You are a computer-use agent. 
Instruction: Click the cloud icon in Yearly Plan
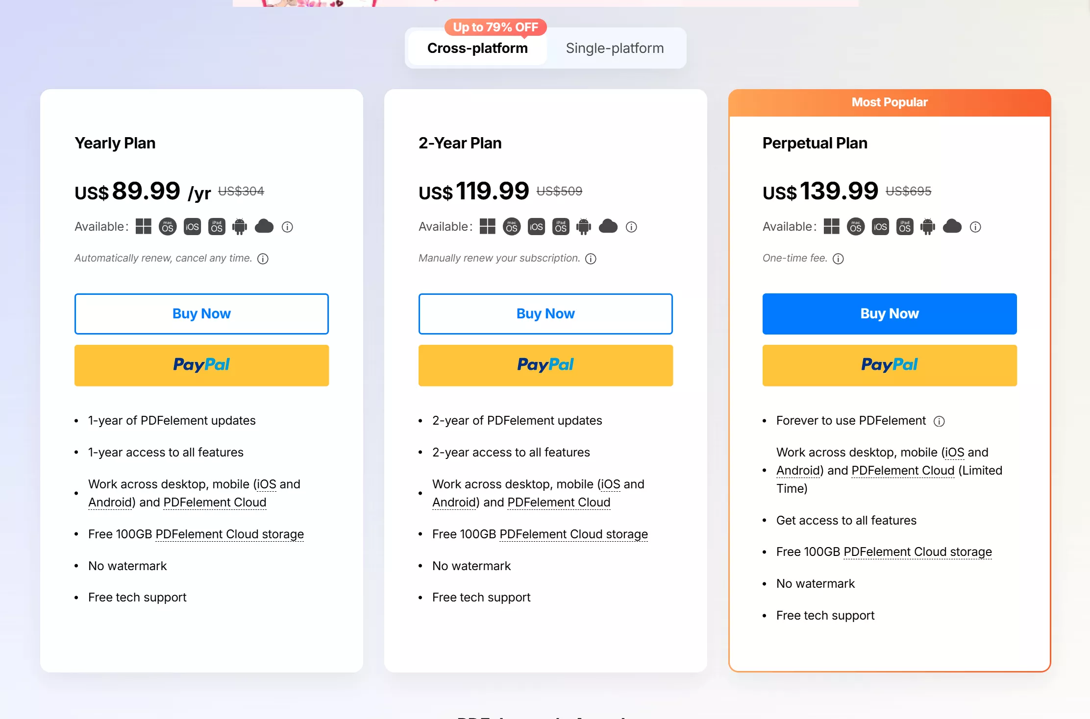coord(264,226)
